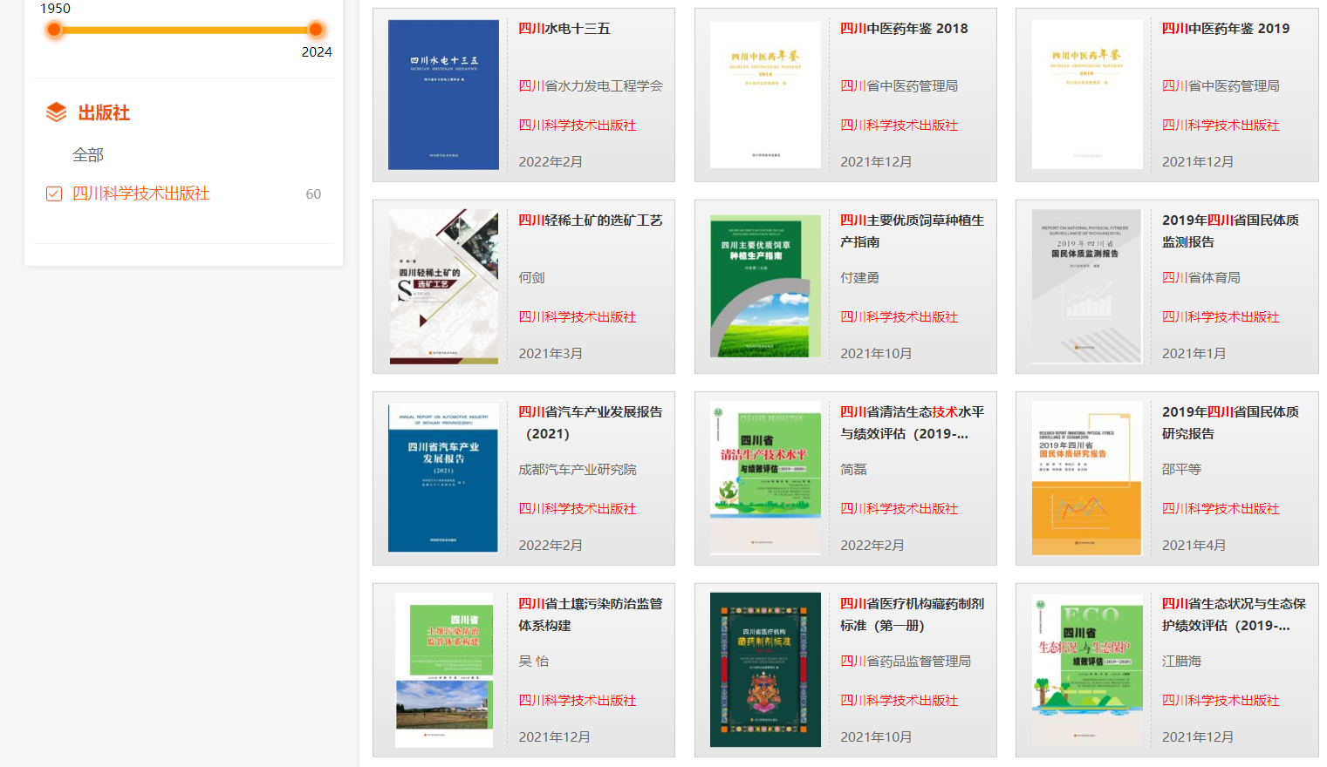1327x767 pixels.
Task: Open the blue 四川水电十三五 book cover
Action: click(x=443, y=95)
